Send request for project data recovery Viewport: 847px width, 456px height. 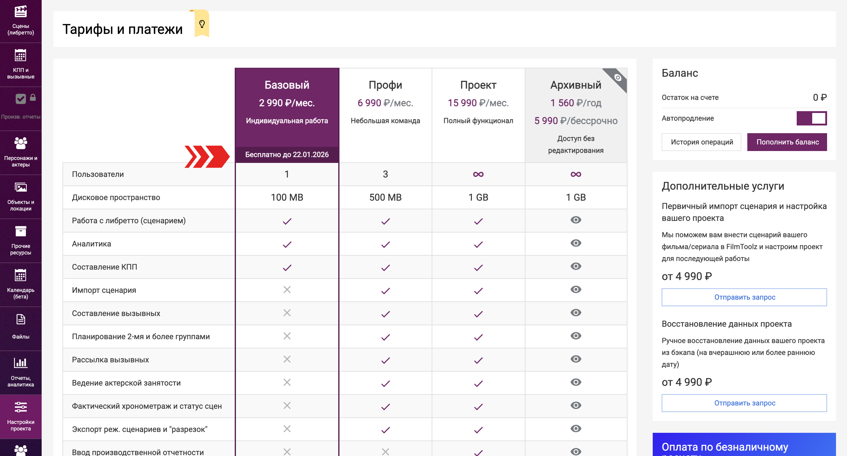click(x=744, y=403)
